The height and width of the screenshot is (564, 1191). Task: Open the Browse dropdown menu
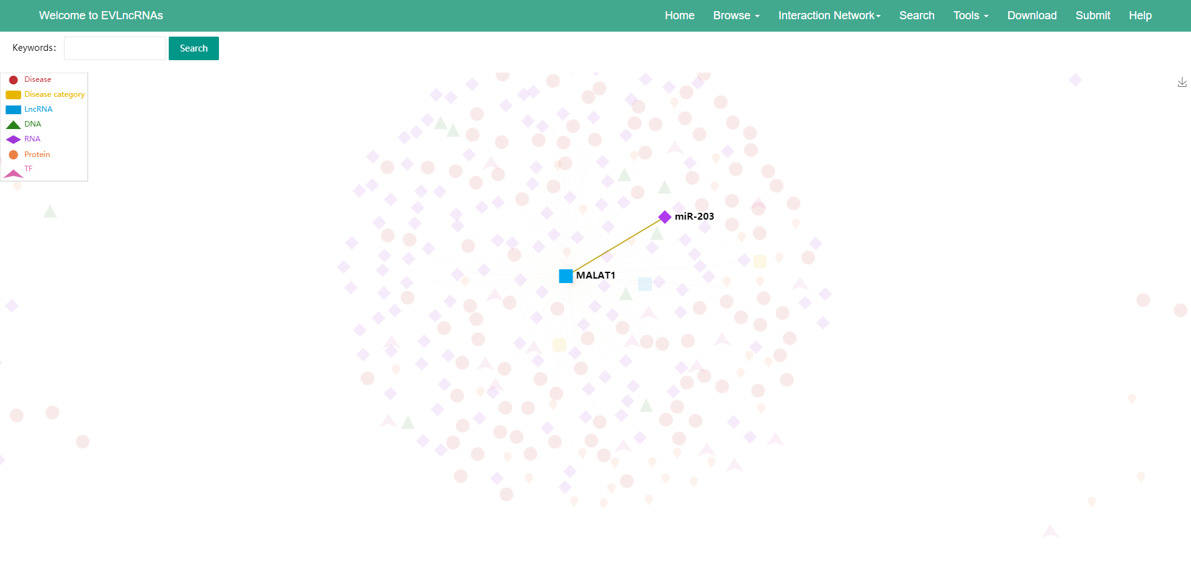(736, 16)
